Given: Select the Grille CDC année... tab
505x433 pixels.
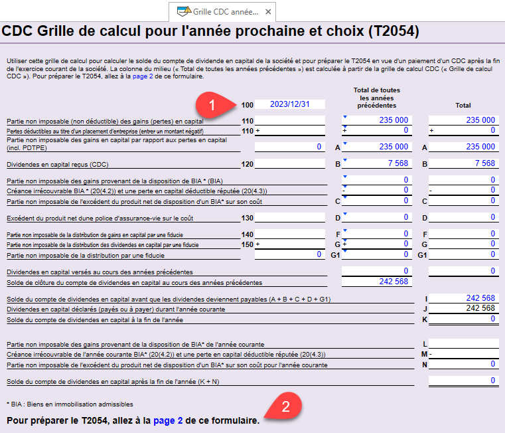Looking at the screenshot, I should [x=222, y=12].
